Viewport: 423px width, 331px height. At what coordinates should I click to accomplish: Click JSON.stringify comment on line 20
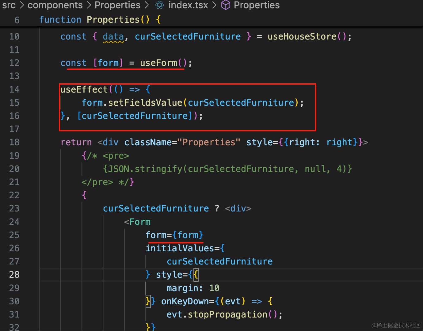point(228,169)
